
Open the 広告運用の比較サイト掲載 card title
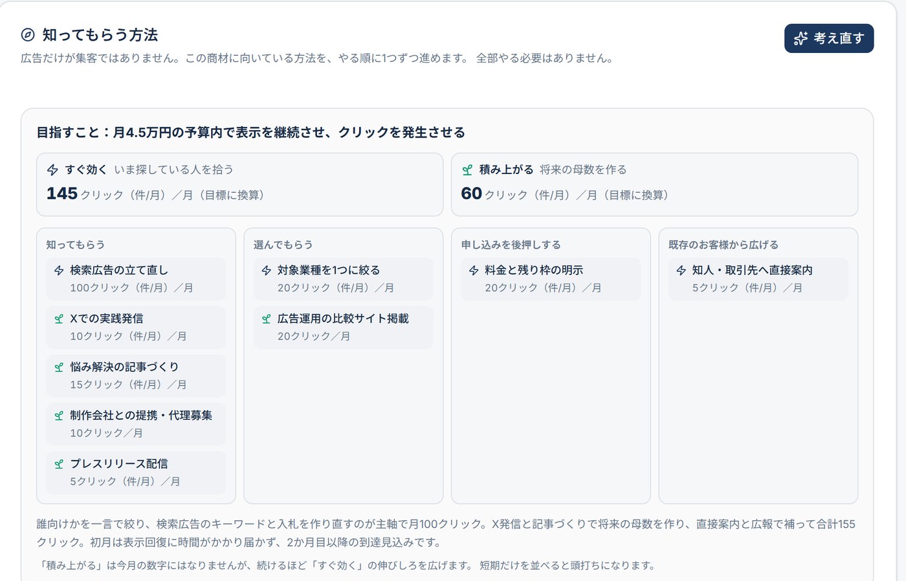click(x=343, y=318)
